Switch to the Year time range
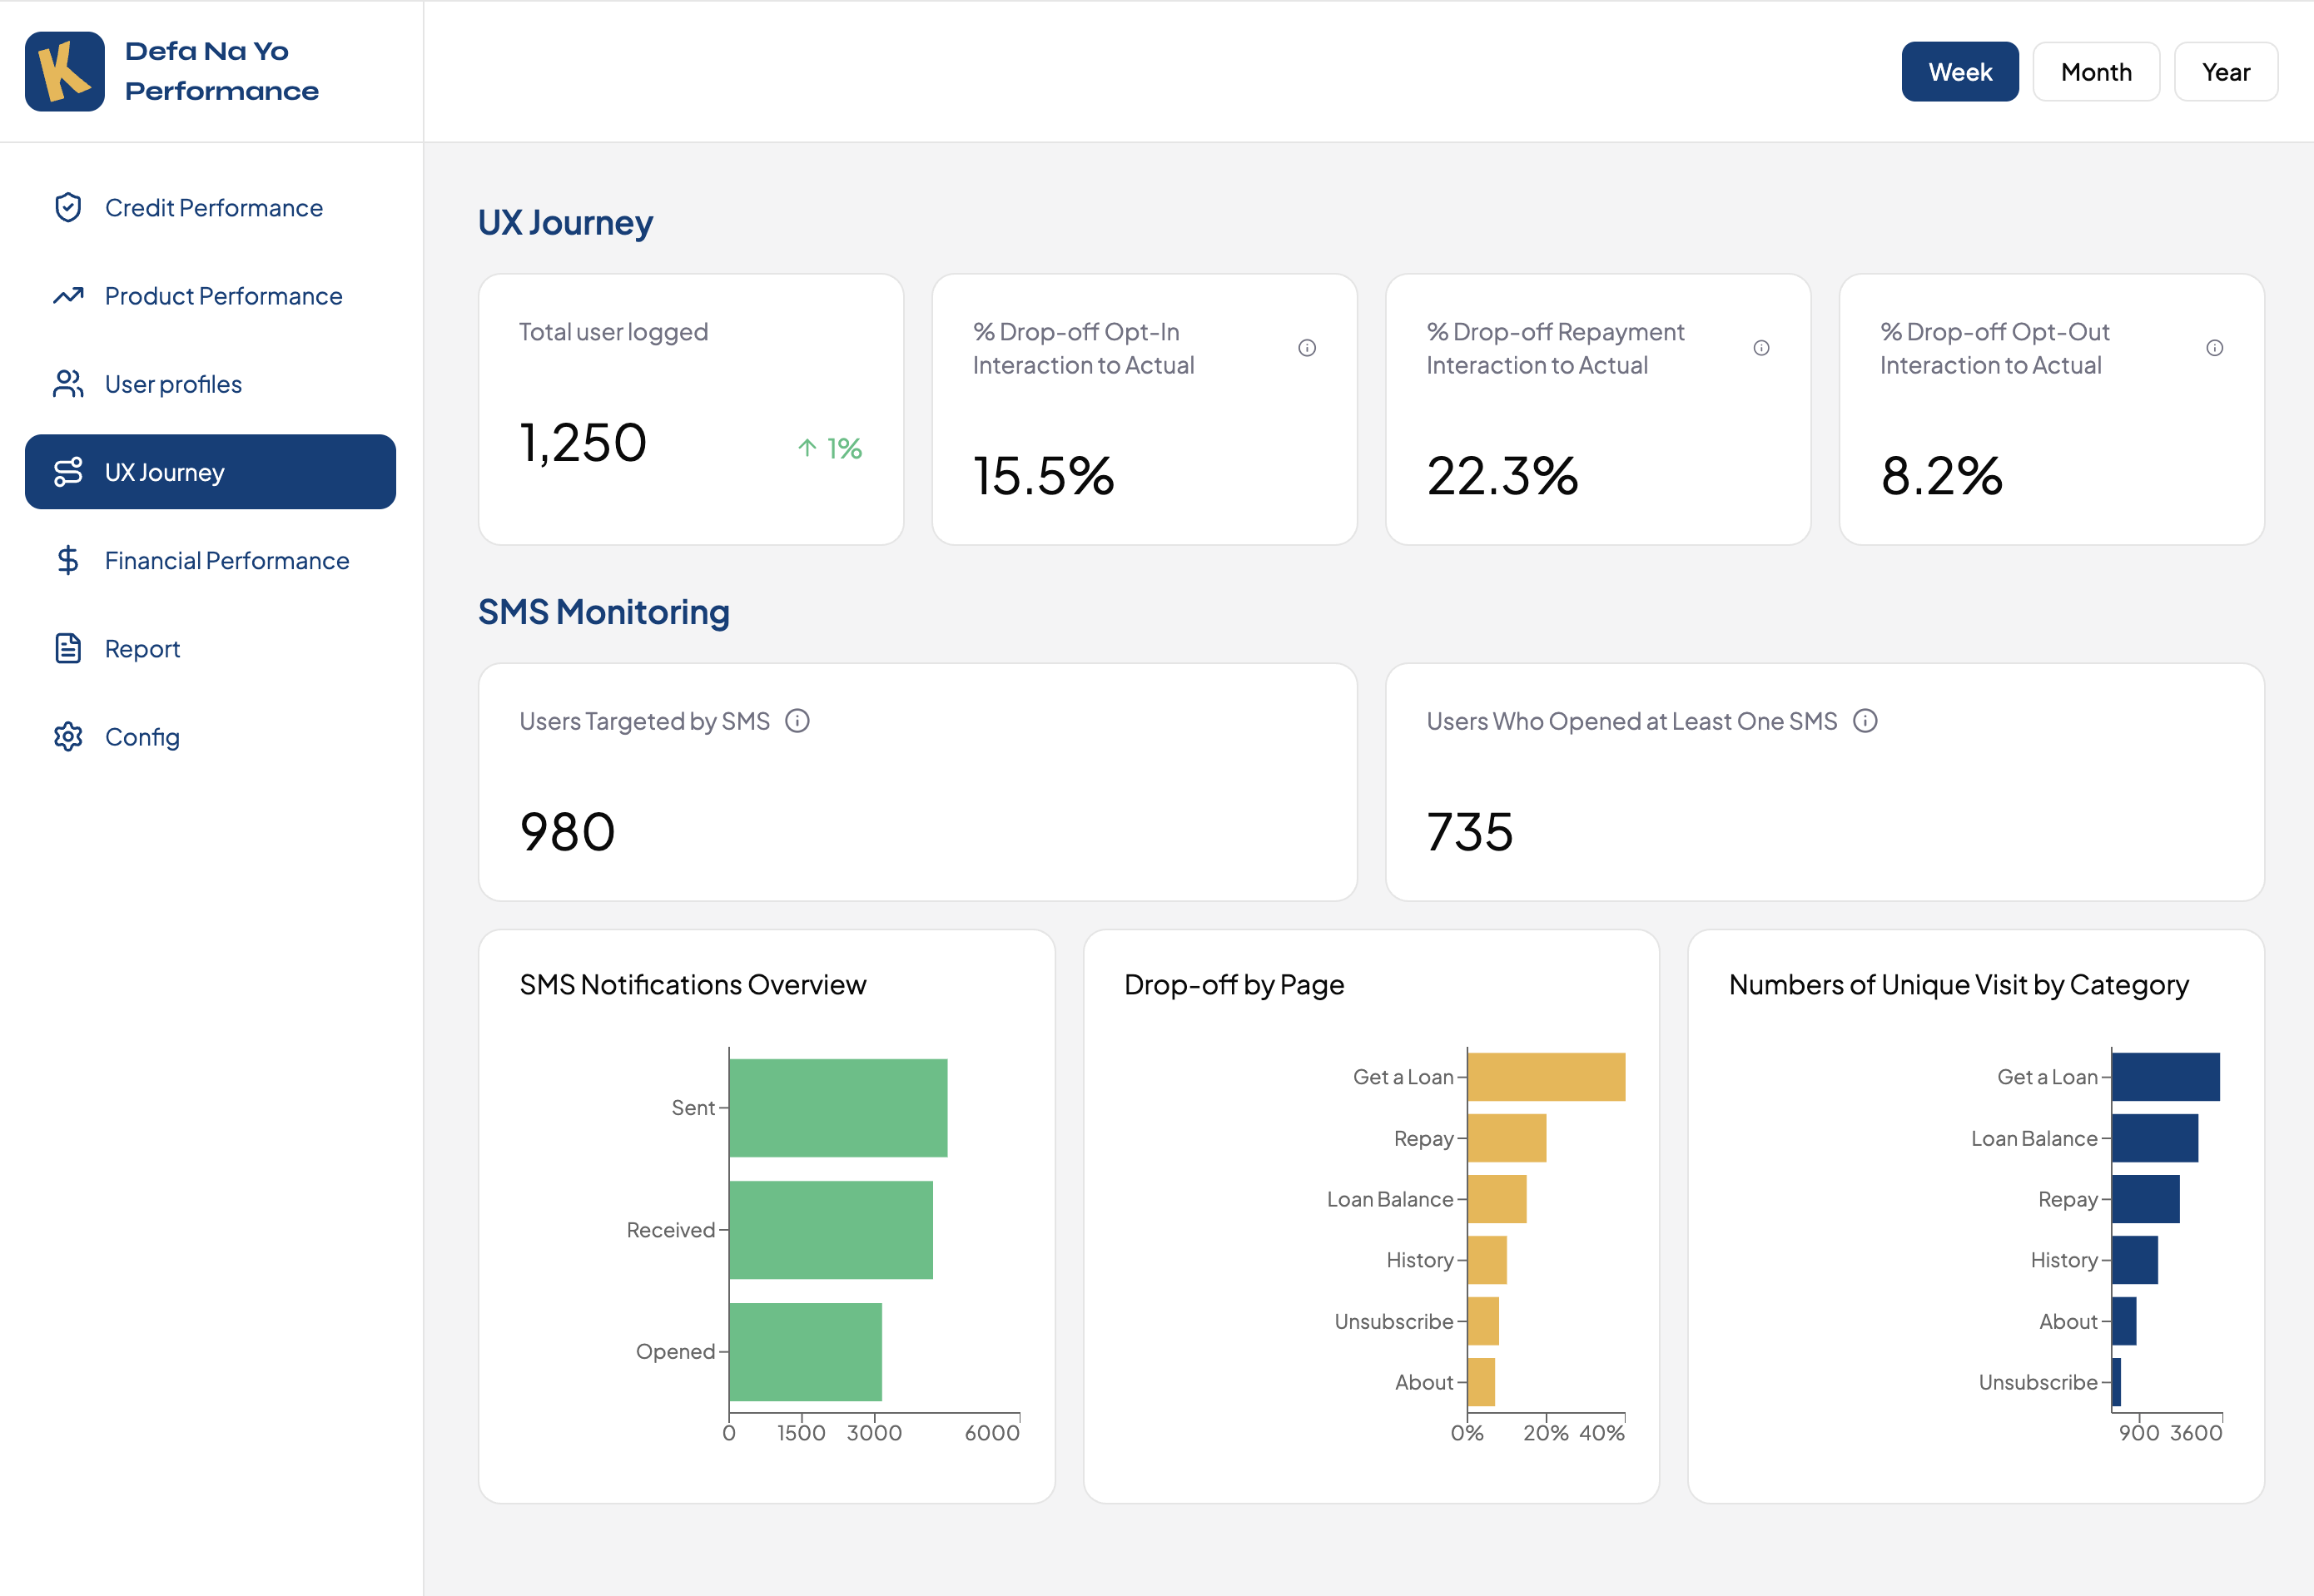 click(2226, 72)
